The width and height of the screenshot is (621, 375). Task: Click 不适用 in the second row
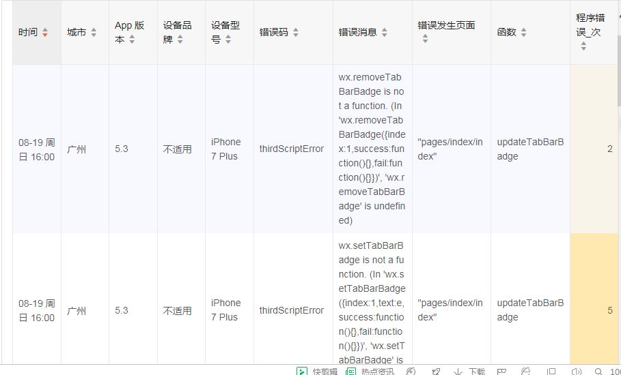click(178, 311)
